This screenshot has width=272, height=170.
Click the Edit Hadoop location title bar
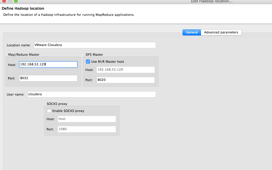212,1
